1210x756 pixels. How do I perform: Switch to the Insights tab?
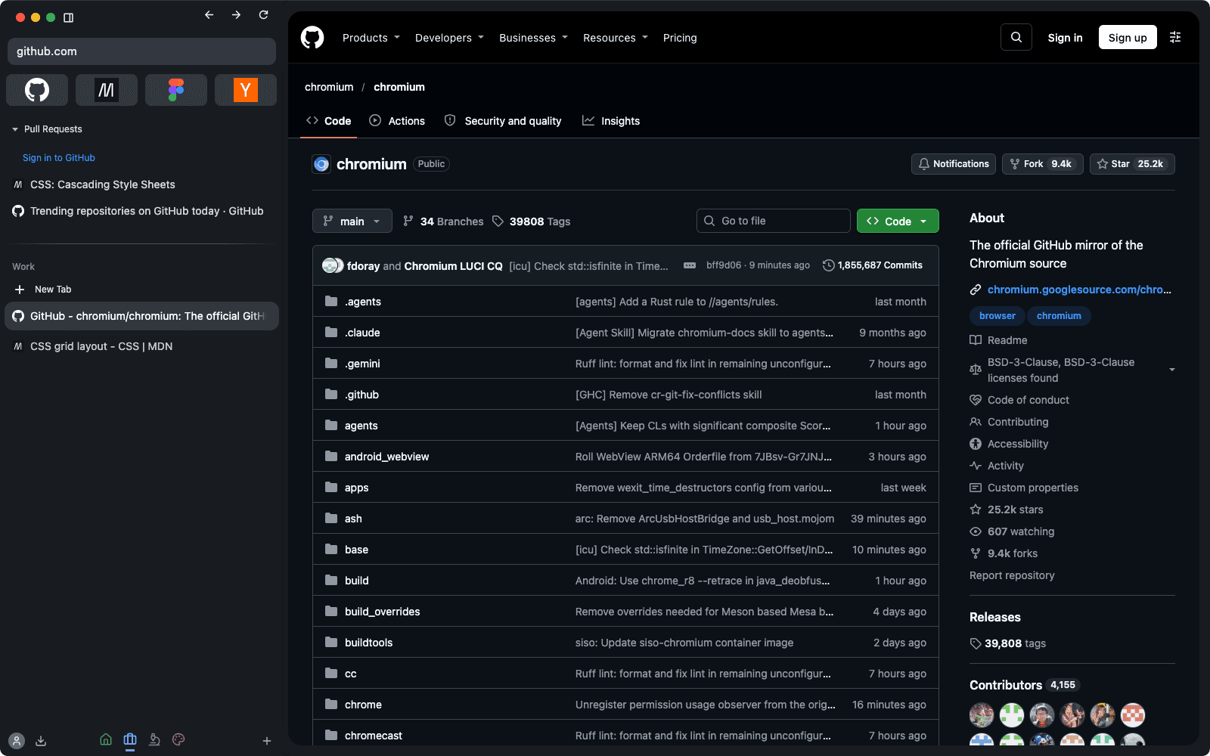pos(611,121)
